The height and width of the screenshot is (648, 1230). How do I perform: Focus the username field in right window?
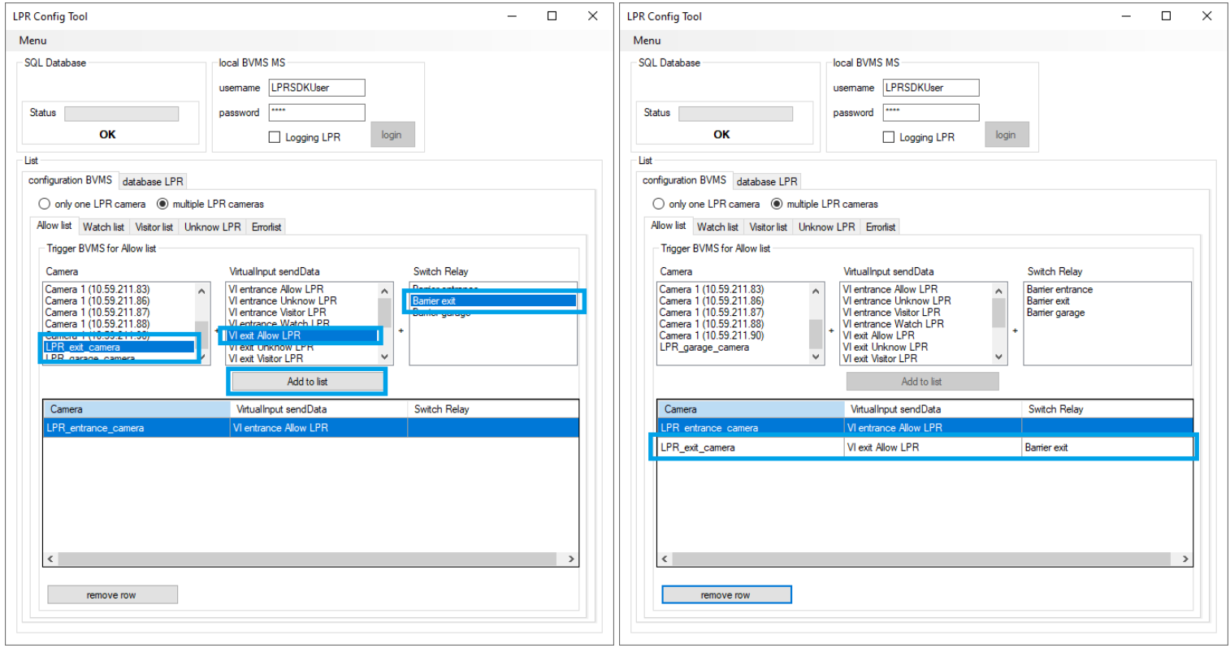(930, 88)
